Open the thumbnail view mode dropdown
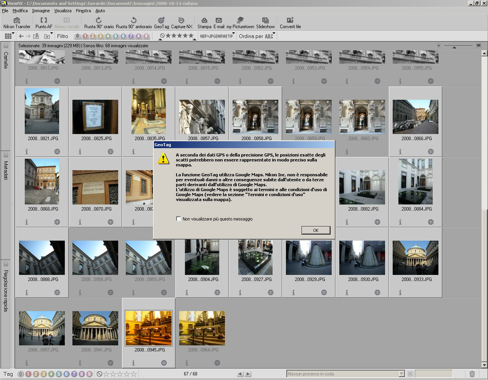The height and width of the screenshot is (380, 488). (9, 36)
